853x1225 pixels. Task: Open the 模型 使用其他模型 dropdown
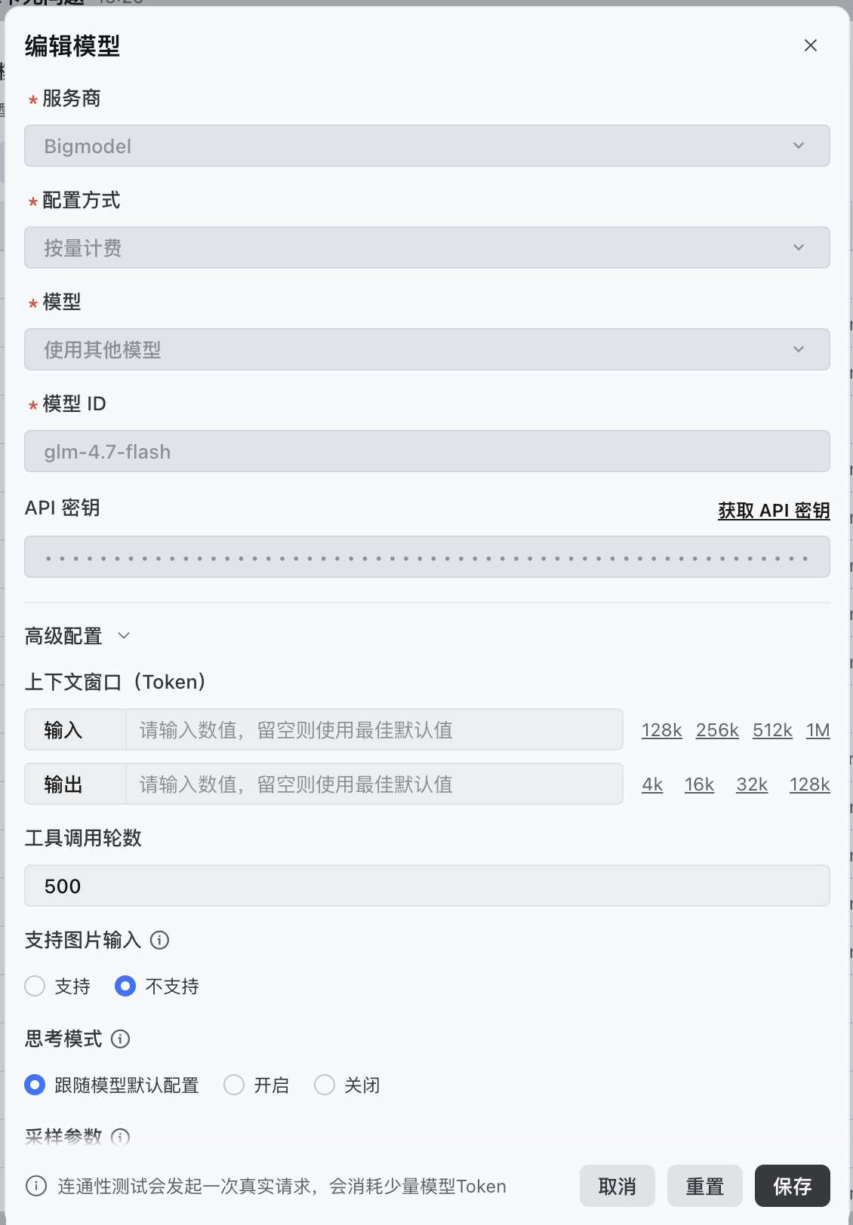pos(427,349)
